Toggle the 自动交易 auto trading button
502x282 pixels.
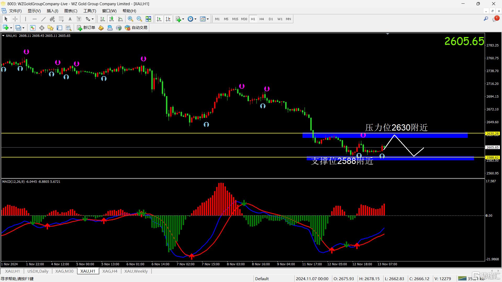136,28
